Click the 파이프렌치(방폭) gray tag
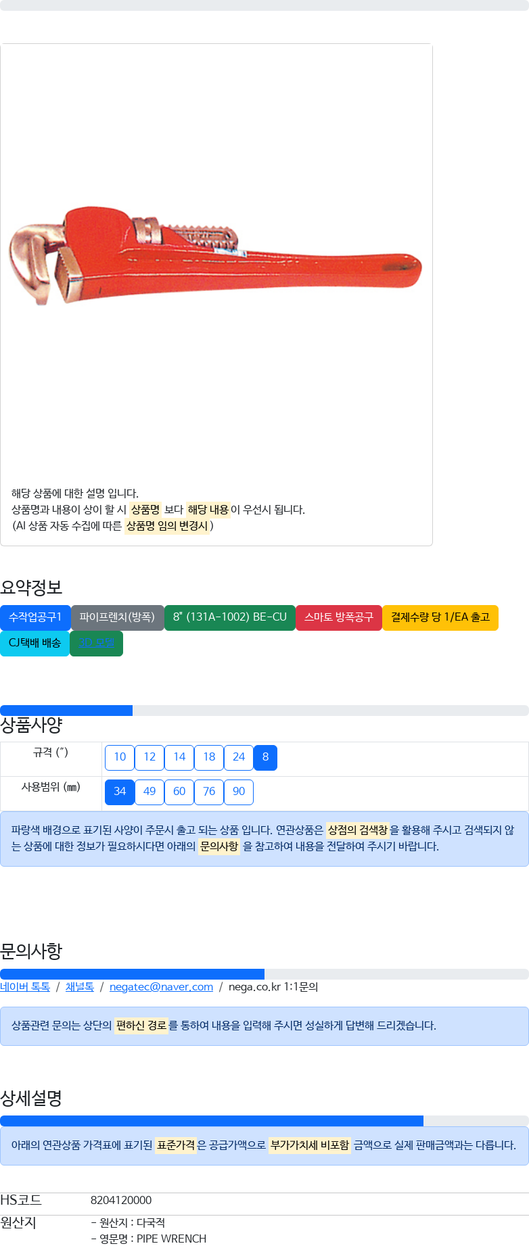 pyautogui.click(x=118, y=617)
